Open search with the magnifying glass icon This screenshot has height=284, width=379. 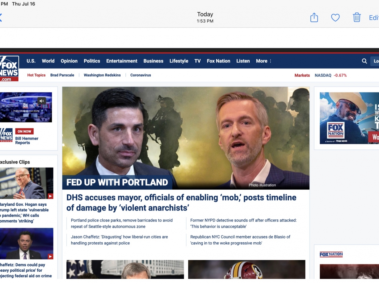click(364, 61)
